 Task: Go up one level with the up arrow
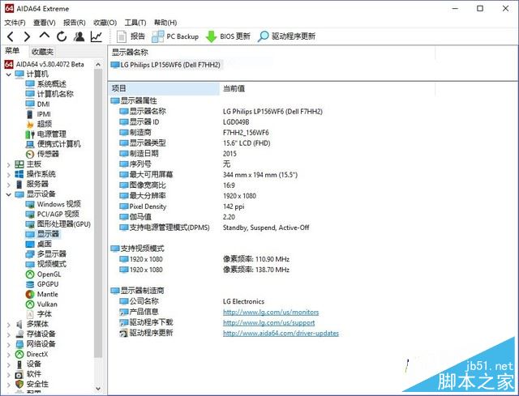pos(45,36)
